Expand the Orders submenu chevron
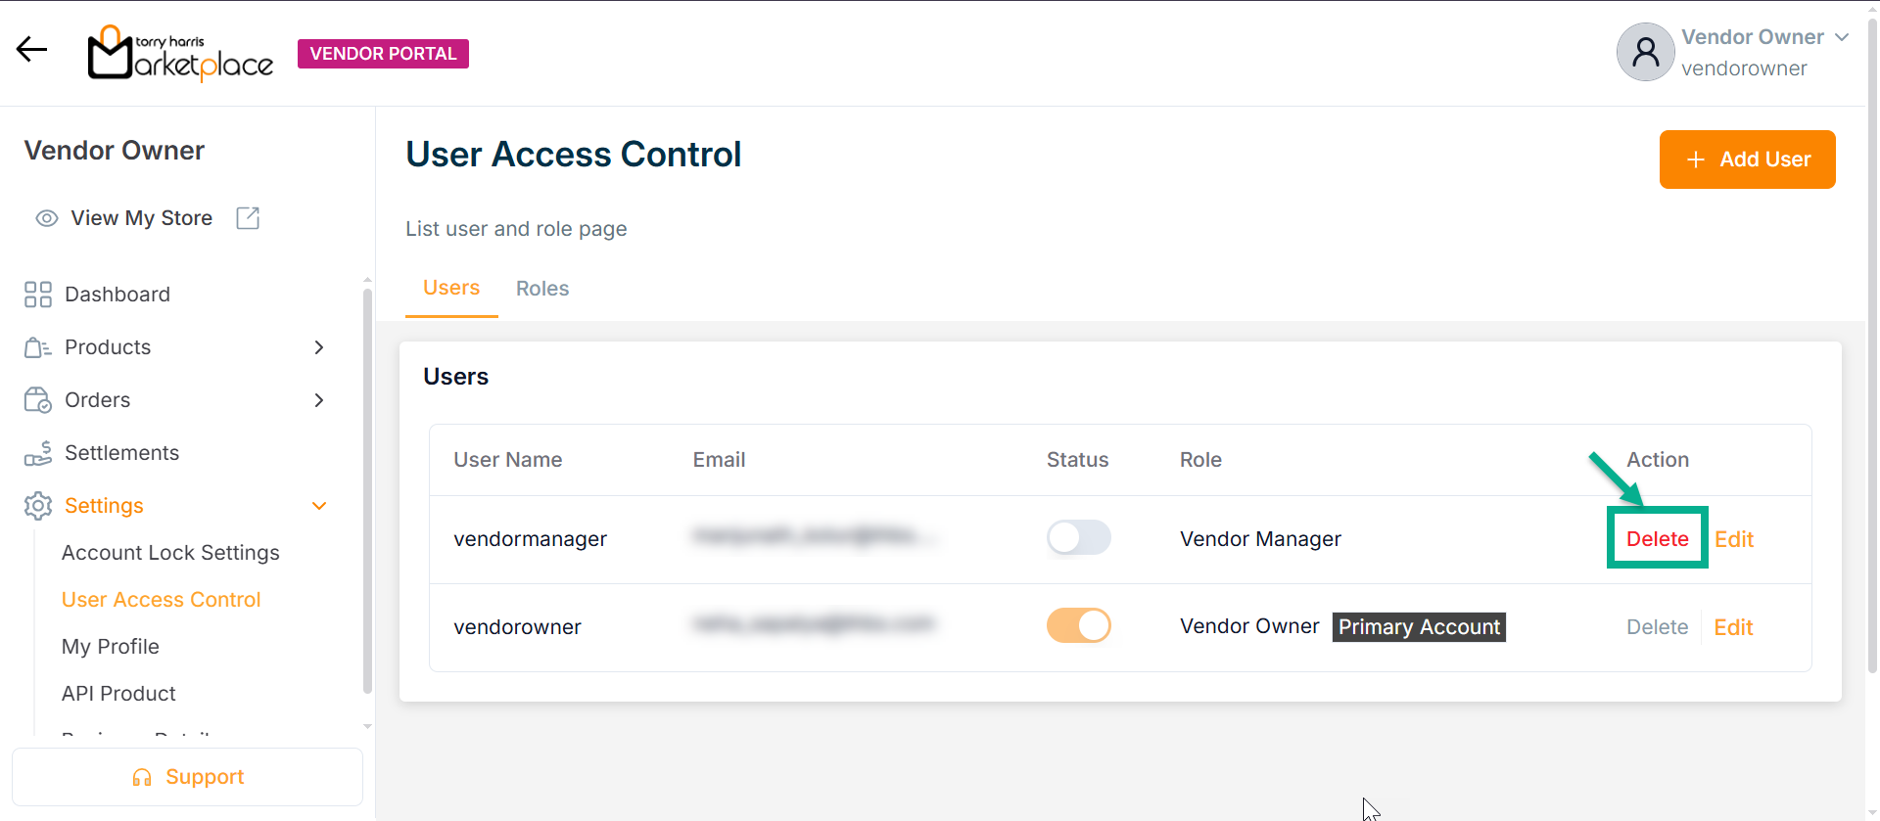The width and height of the screenshot is (1880, 821). click(319, 400)
